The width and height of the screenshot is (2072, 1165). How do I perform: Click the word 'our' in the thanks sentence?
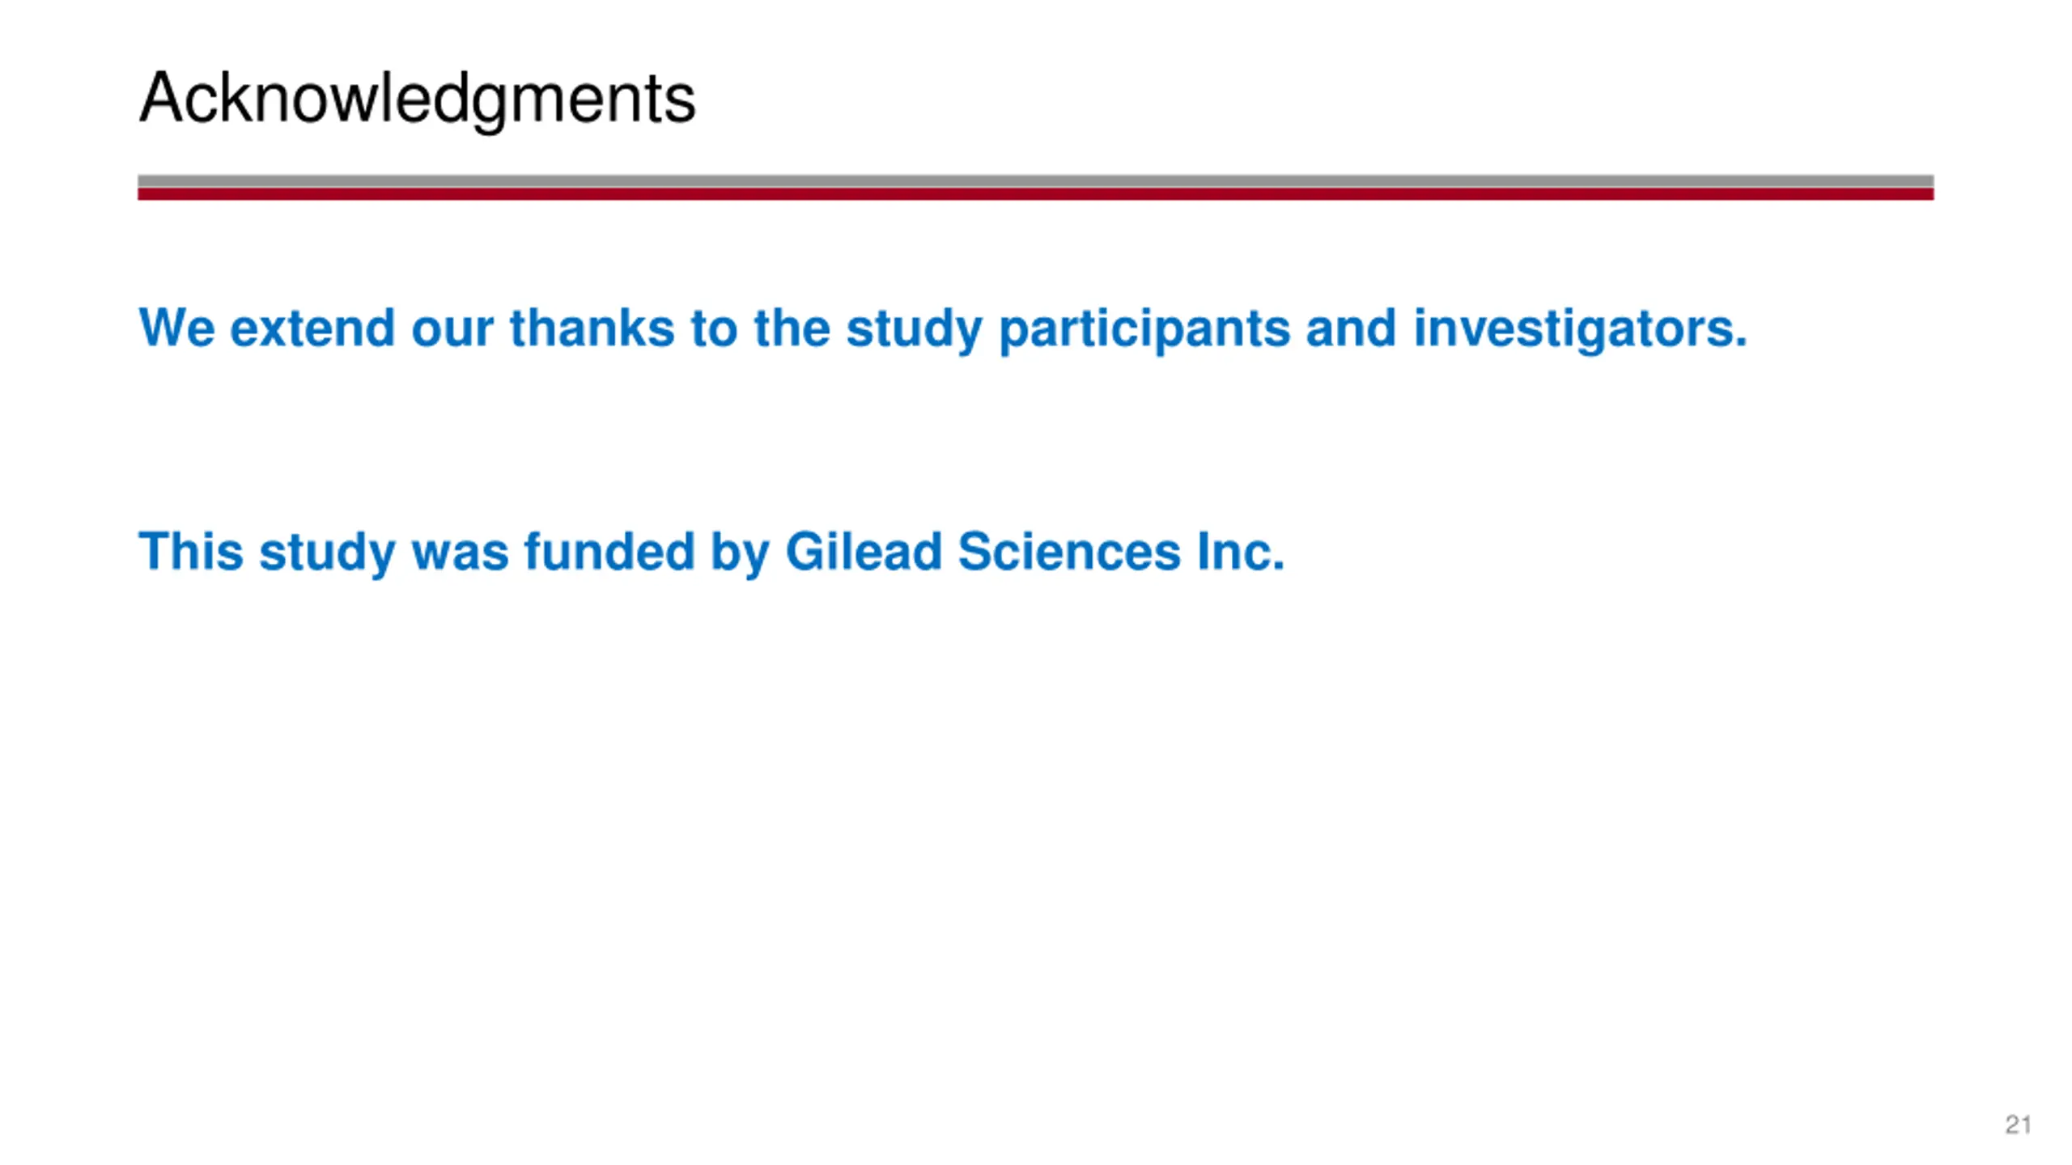(452, 328)
